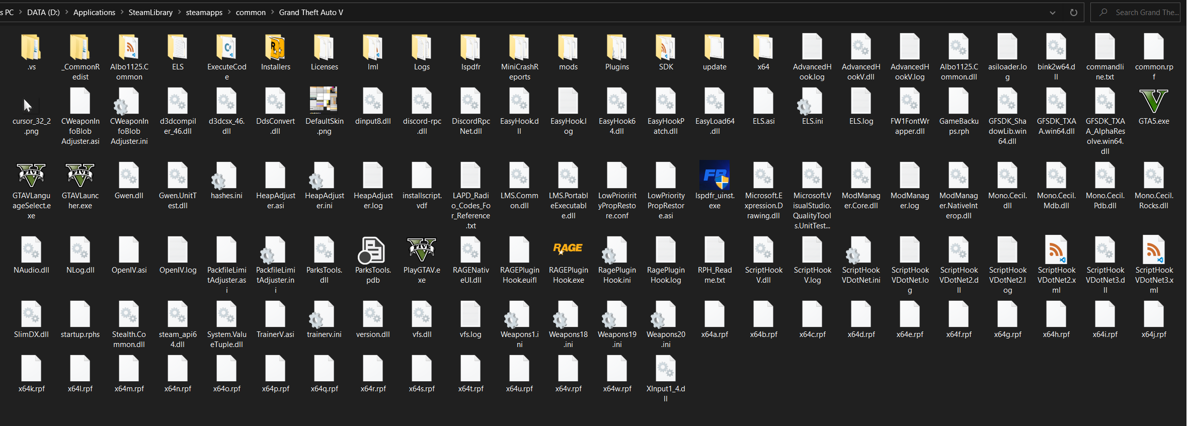1188x426 pixels.
Task: Select the RPH_Readme.txt file icon
Action: pos(715,250)
